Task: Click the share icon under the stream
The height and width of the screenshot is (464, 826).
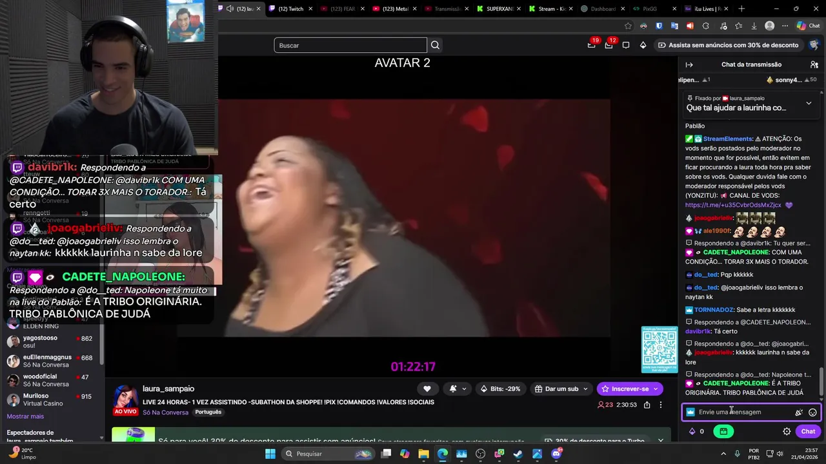Action: (x=647, y=405)
